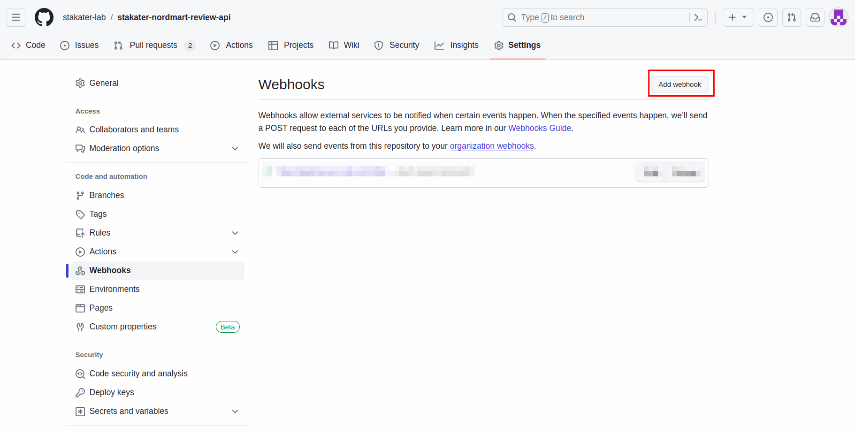Open Deploy keys via its key icon
Image resolution: width=855 pixels, height=435 pixels.
(80, 392)
